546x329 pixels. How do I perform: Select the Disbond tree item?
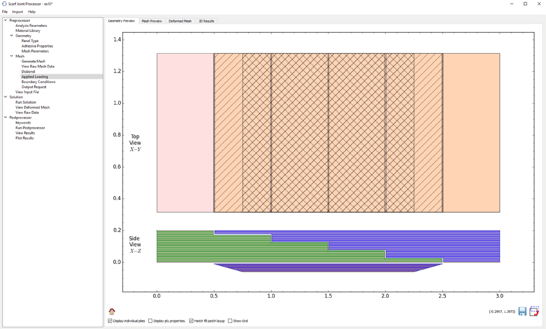click(28, 72)
